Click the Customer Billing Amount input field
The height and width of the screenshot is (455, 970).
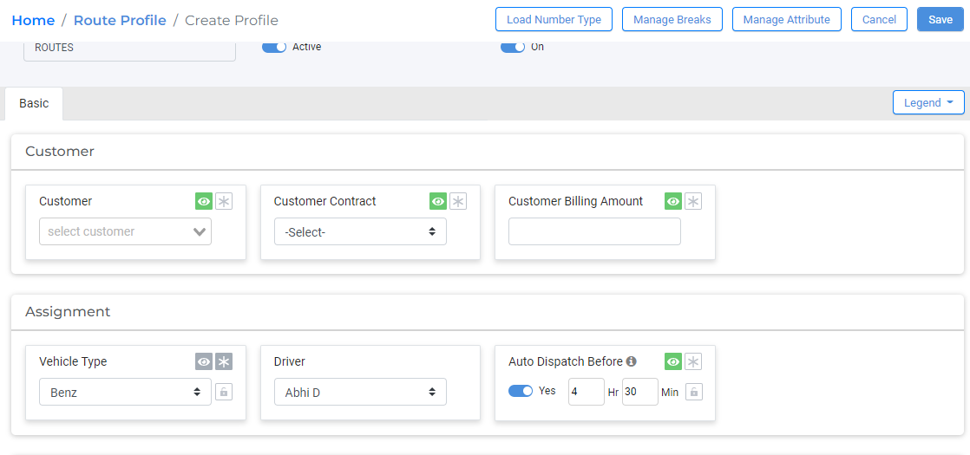click(x=594, y=231)
